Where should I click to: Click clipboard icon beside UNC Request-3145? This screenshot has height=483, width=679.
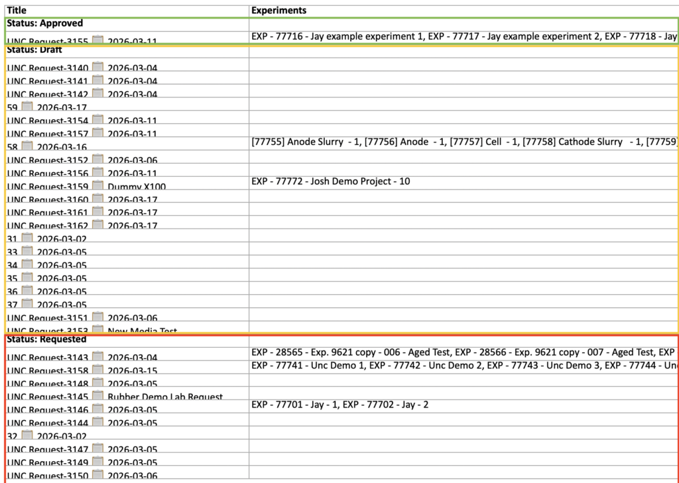click(97, 396)
